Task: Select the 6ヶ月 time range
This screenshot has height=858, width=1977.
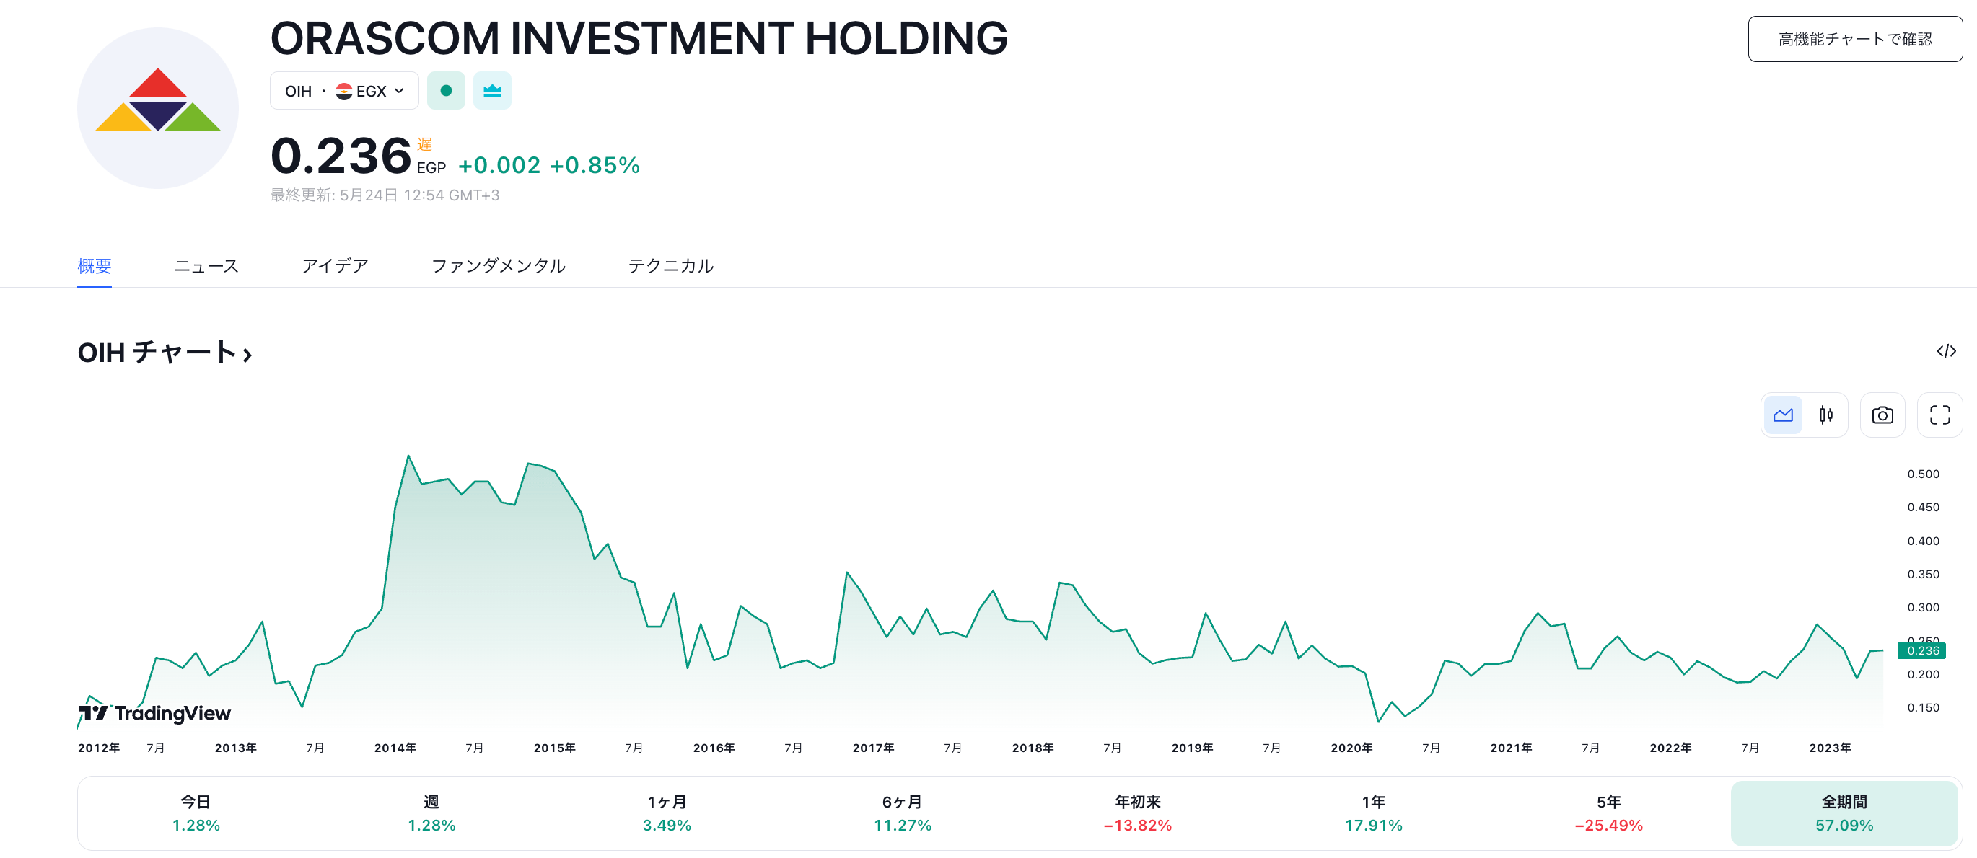Action: (x=903, y=813)
